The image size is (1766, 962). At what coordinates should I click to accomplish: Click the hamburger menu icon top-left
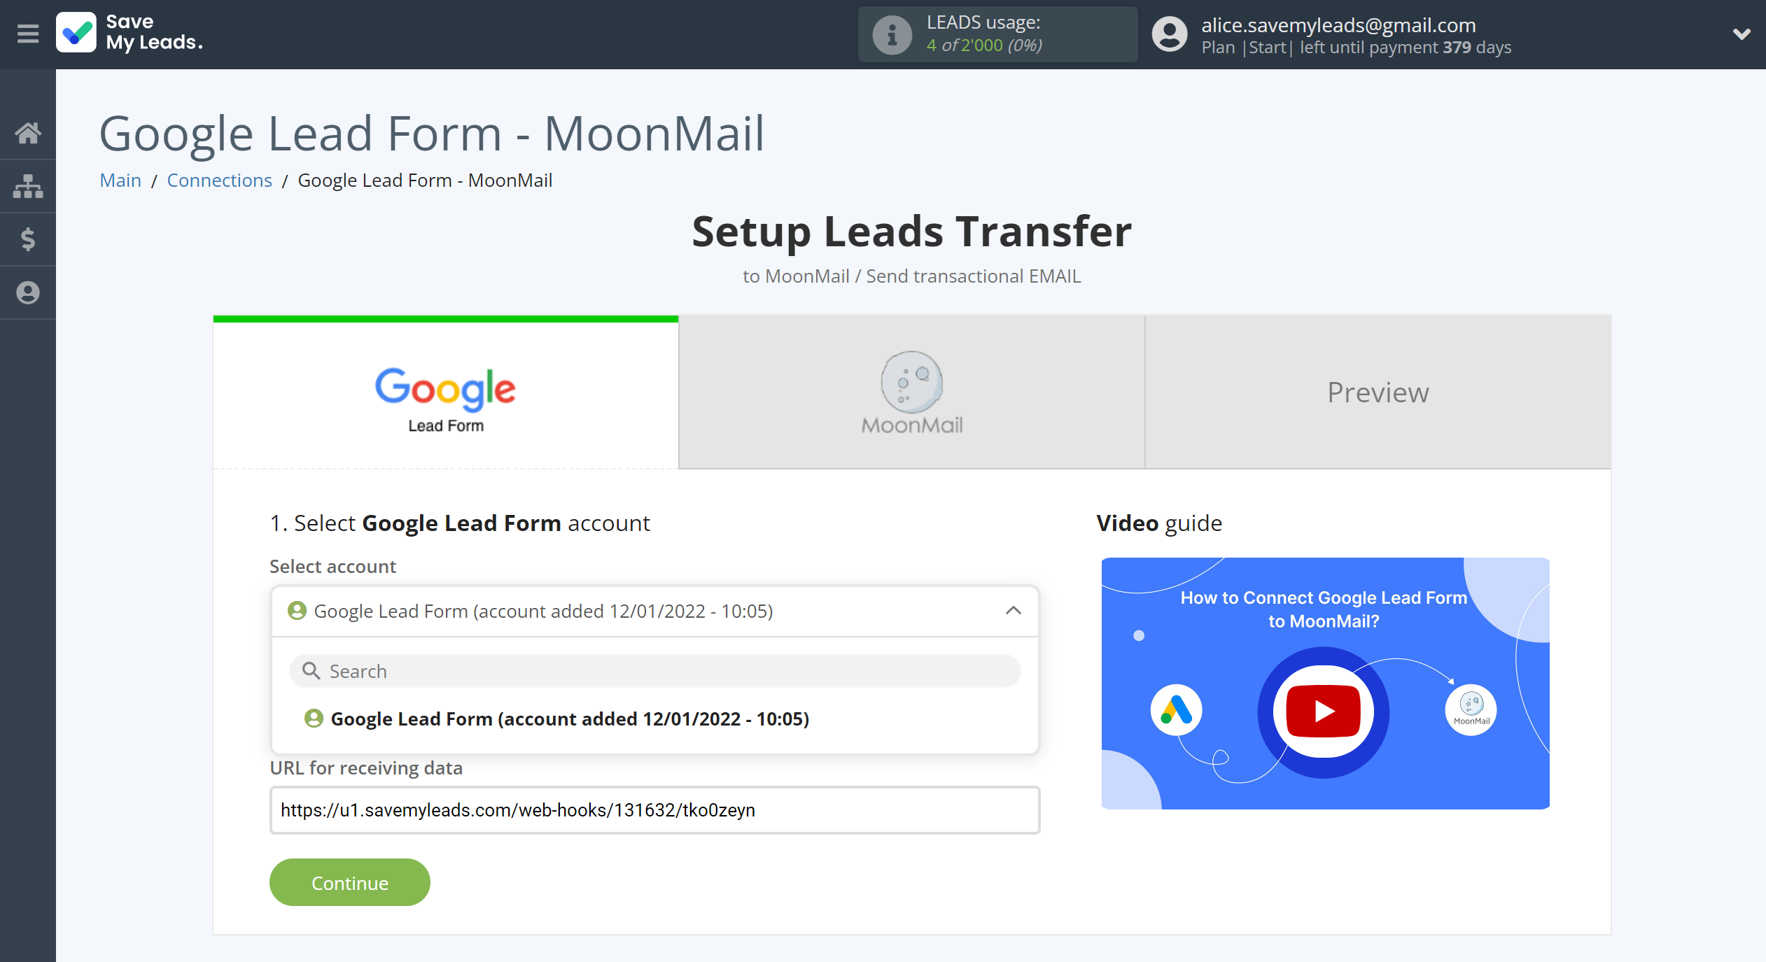pos(27,33)
